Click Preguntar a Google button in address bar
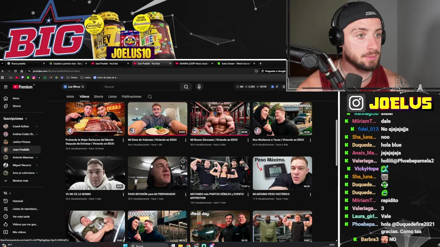Image resolution: width=440 pixels, height=247 pixels. [x=273, y=71]
